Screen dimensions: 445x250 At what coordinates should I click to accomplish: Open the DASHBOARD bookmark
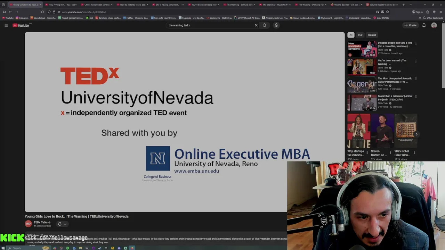[x=381, y=18]
